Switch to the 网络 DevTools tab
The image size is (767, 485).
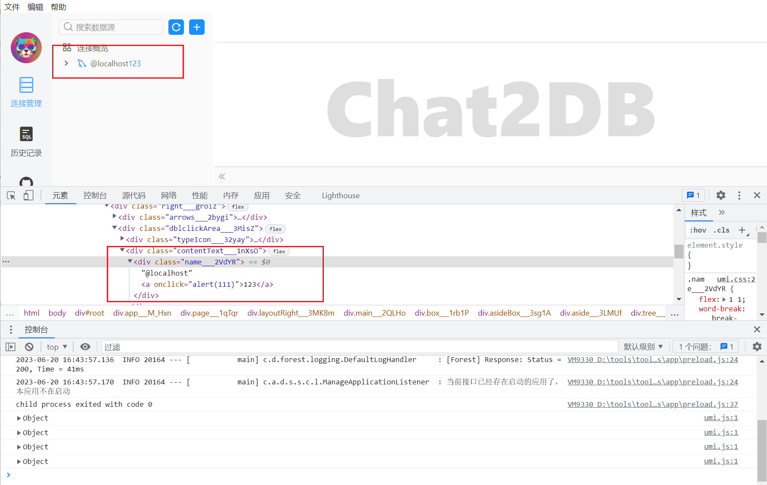click(x=168, y=195)
